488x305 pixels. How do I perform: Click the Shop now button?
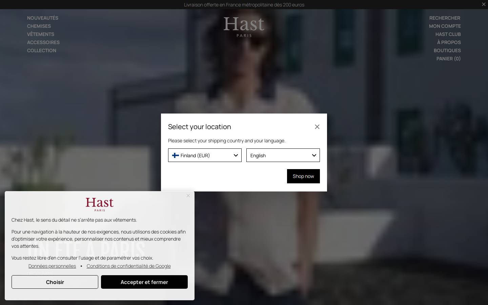[303, 176]
